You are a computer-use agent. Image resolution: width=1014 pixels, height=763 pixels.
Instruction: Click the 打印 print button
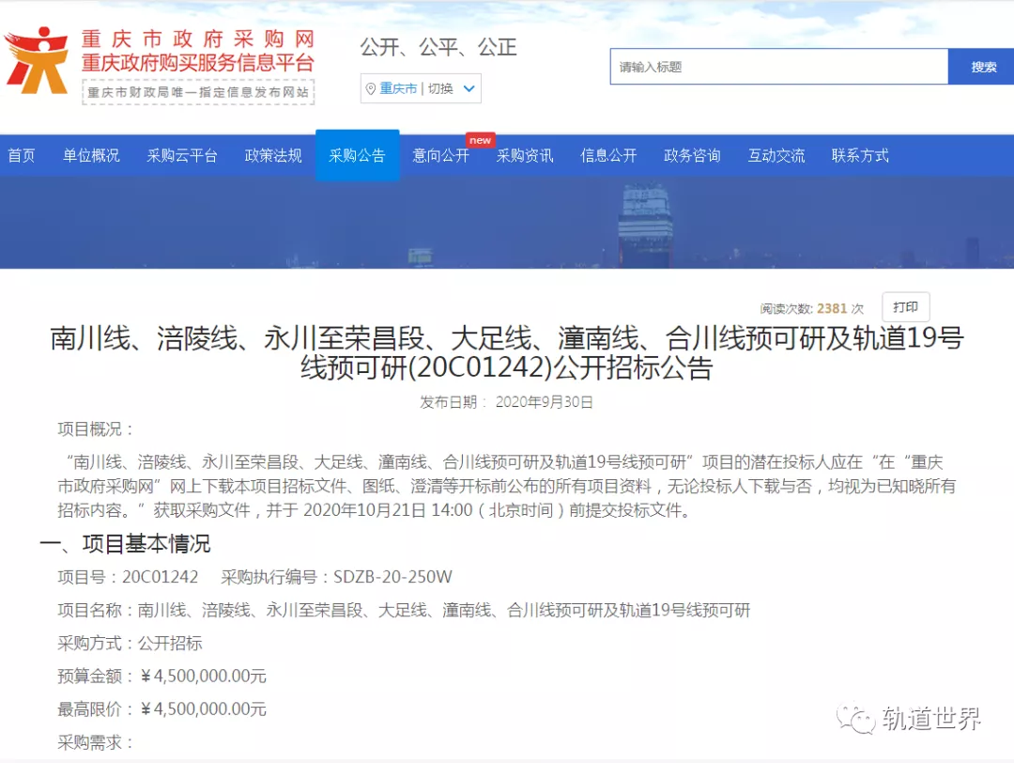click(x=904, y=306)
